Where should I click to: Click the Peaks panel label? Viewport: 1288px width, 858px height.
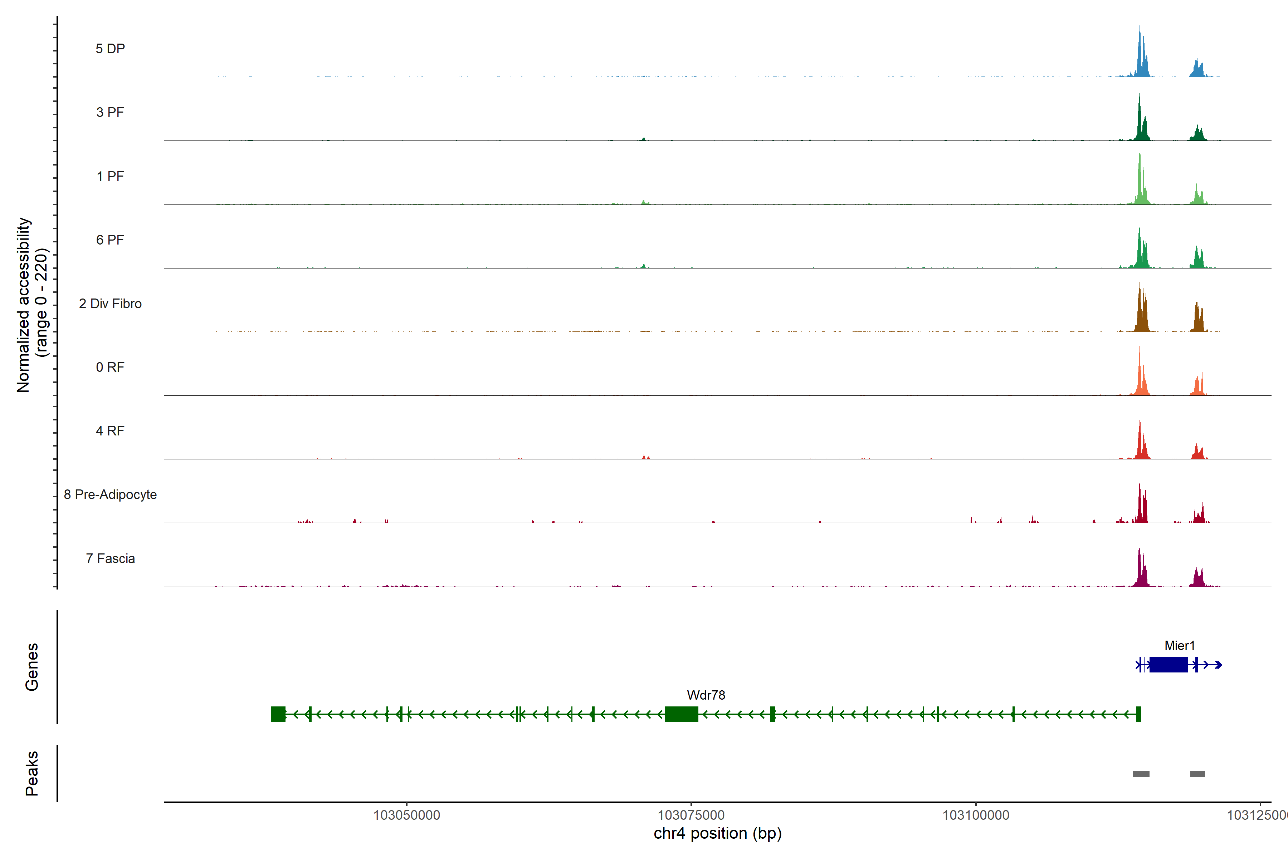32,773
